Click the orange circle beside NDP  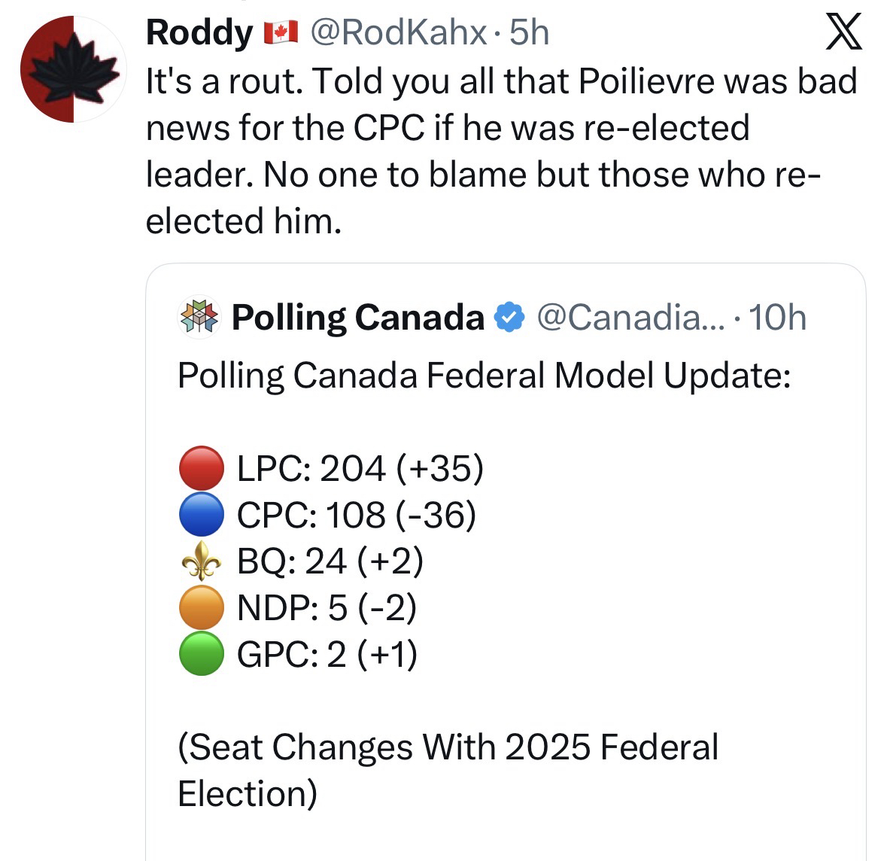[201, 607]
